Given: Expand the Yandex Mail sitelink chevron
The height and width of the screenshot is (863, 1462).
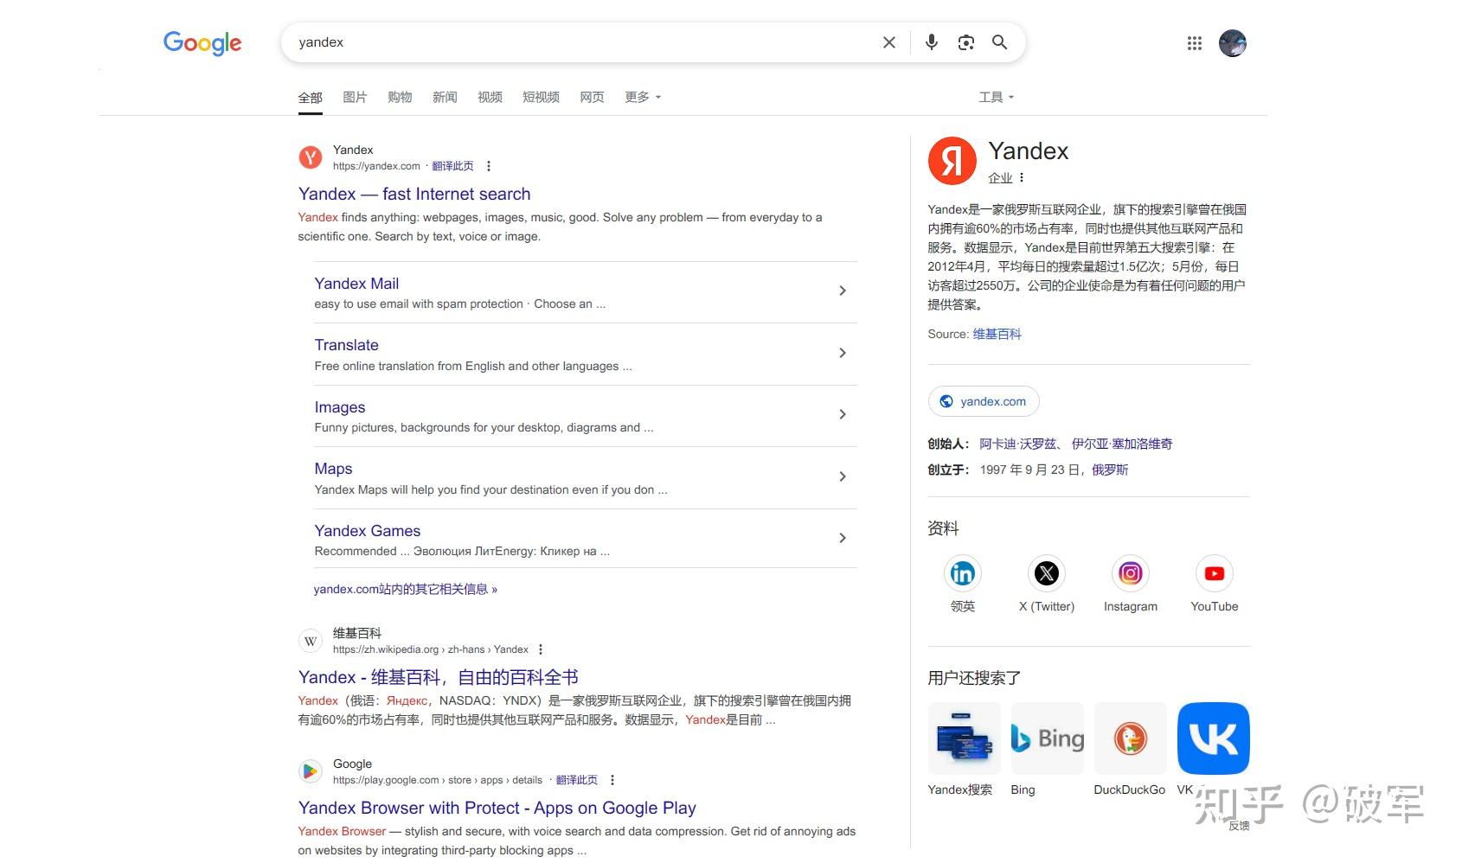Looking at the screenshot, I should (x=843, y=291).
